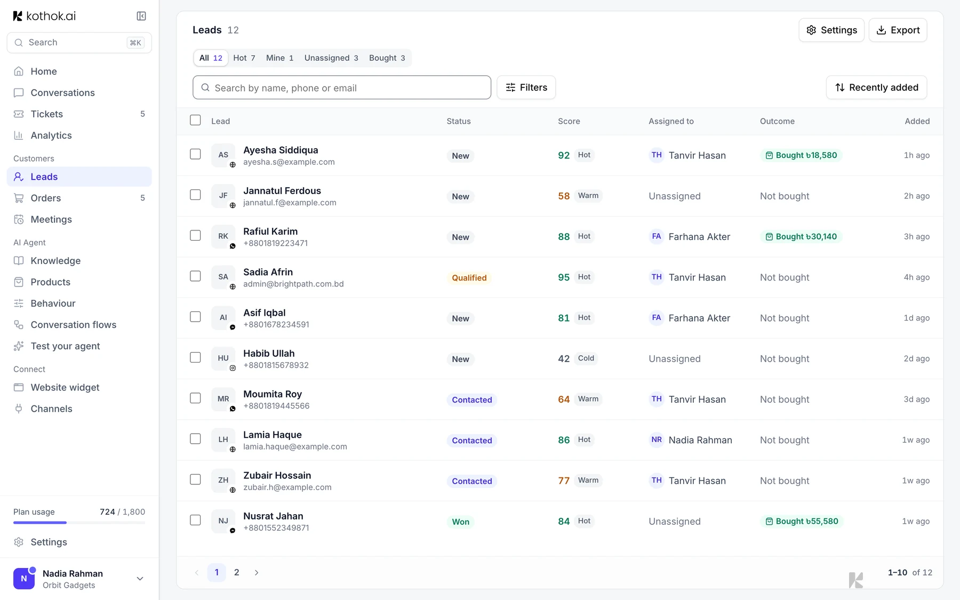960x600 pixels.
Task: Open Test your agent
Action: pos(79,346)
